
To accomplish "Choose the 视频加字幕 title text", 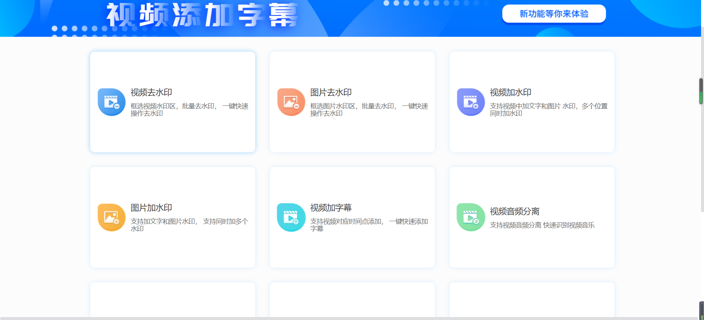I will click(331, 208).
